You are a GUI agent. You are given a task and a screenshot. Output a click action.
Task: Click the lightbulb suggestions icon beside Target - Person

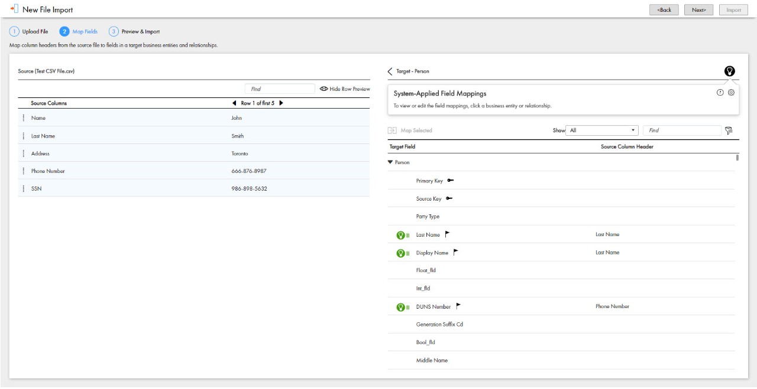730,71
